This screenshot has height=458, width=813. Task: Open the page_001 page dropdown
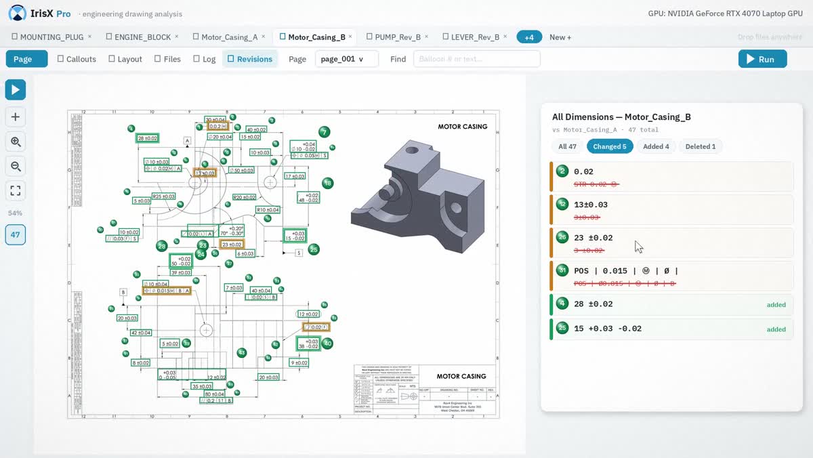point(347,59)
